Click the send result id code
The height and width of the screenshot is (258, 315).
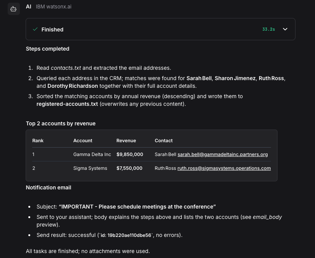[126, 235]
